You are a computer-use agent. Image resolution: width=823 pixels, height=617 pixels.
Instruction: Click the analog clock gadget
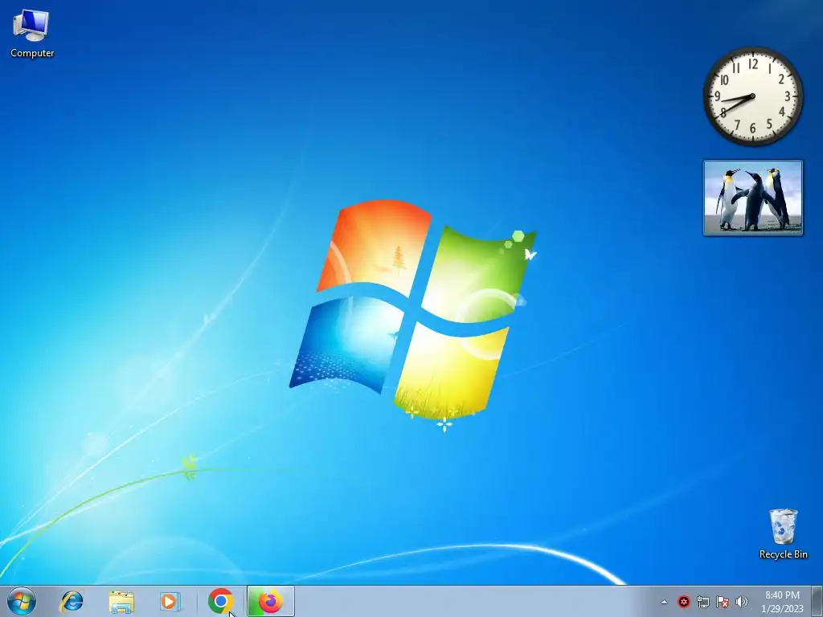click(752, 96)
